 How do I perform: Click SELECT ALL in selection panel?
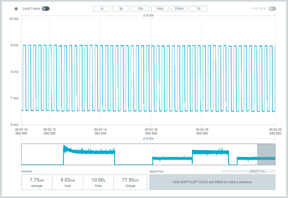tap(257, 171)
